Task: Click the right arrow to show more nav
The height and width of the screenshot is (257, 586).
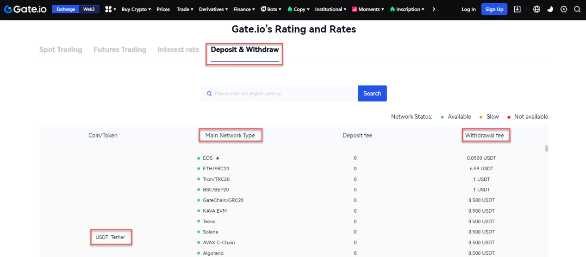Action: tap(434, 9)
